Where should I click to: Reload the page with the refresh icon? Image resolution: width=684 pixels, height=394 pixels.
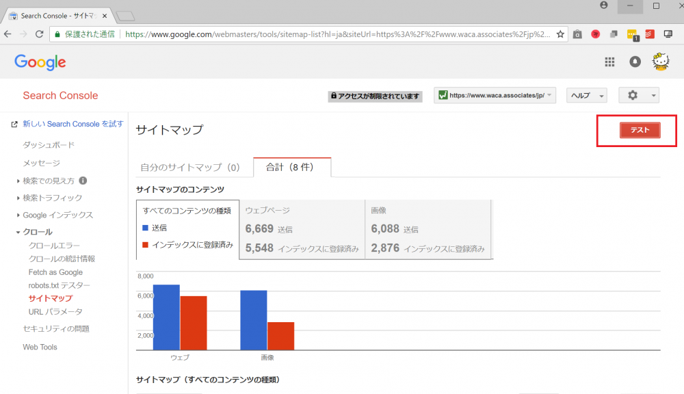(x=39, y=34)
